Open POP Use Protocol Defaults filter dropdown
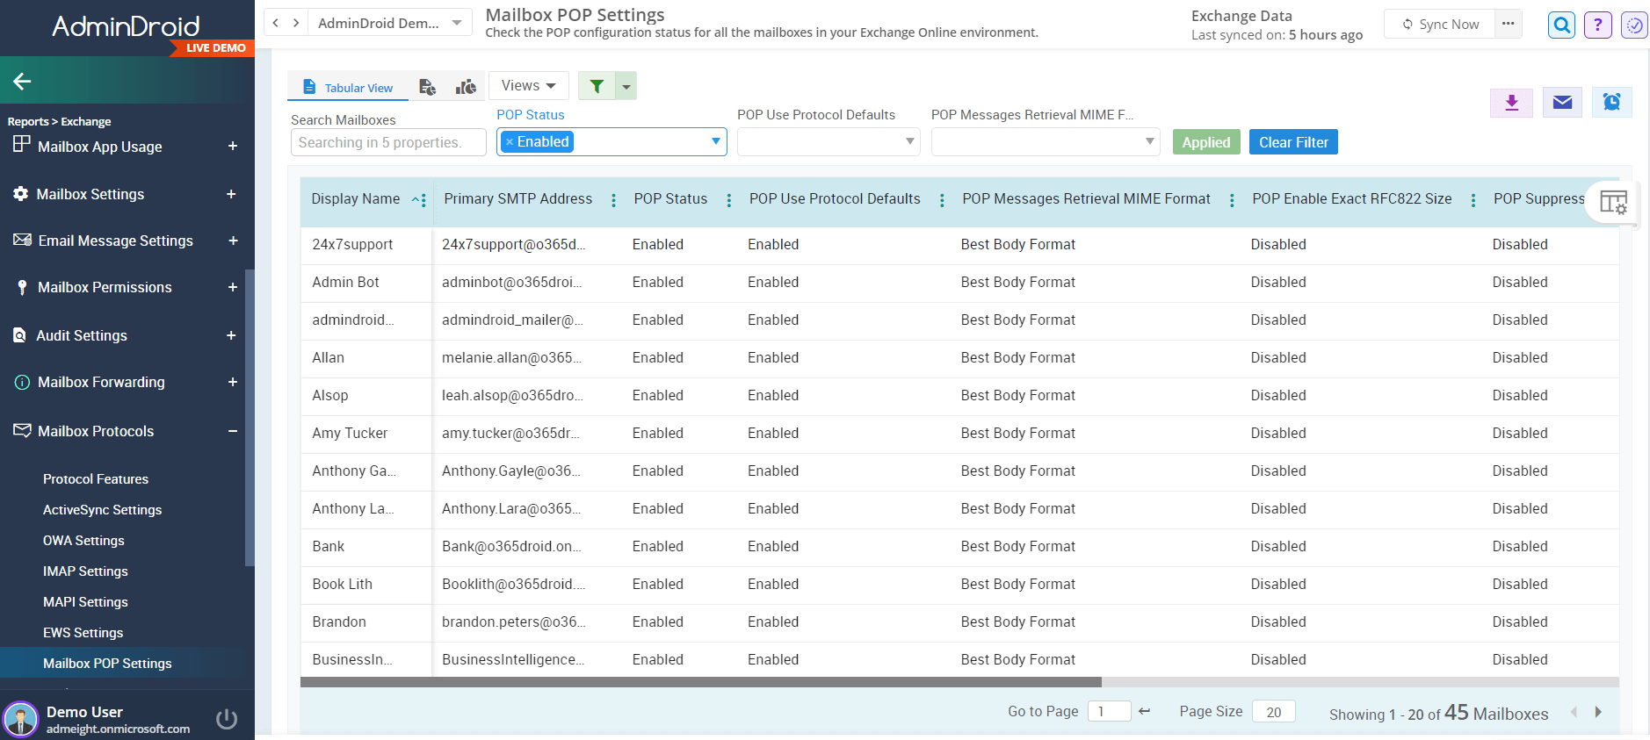1650x740 pixels. (x=909, y=141)
